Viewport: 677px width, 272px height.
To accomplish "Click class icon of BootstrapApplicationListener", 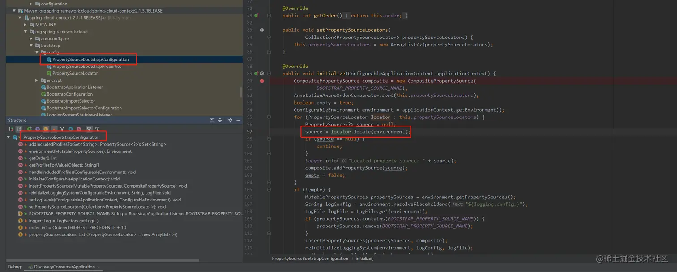I will (43, 88).
